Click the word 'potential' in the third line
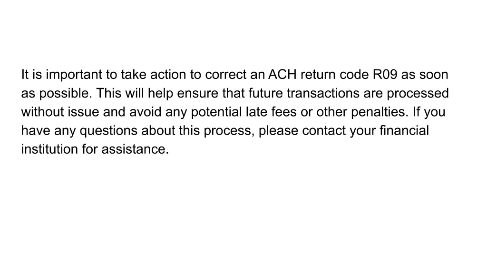This screenshot has width=487, height=274. (216, 112)
